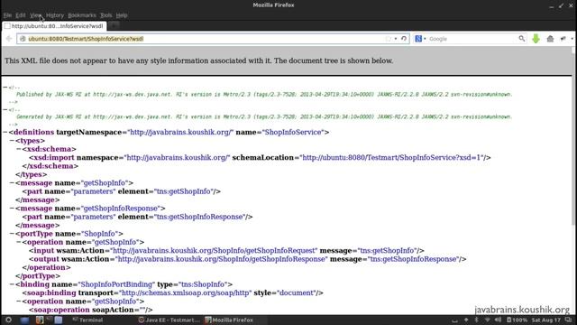Viewport: 577px width, 325px height.
Task: Open the Downloads green arrow
Action: (x=536, y=39)
